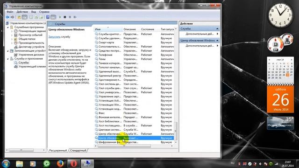Viewport: 299px width, 168px height.
Task: Sort by the Состояние column header
Action: click(149, 29)
